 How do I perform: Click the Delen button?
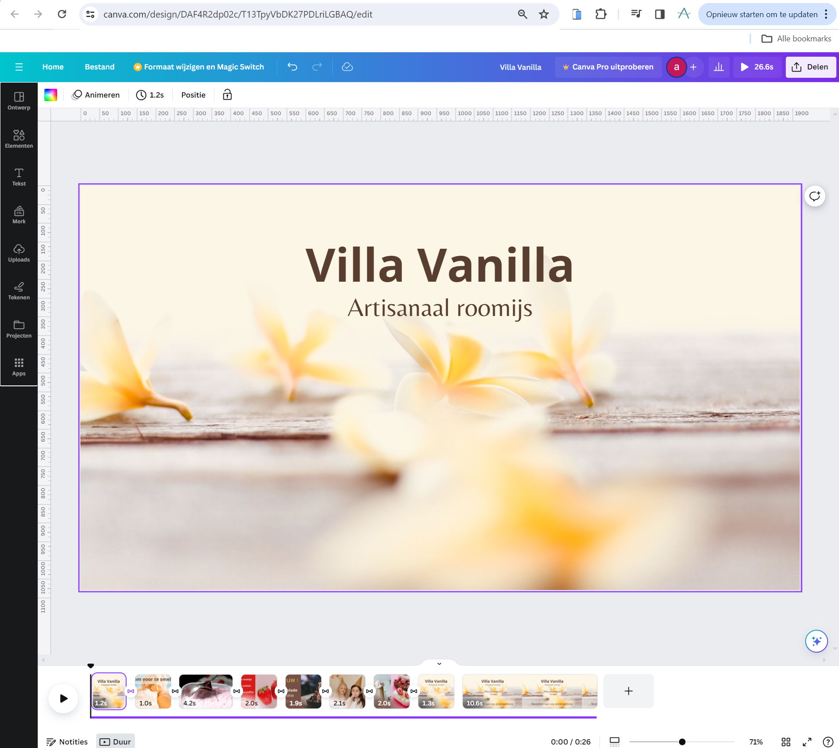[x=811, y=67]
